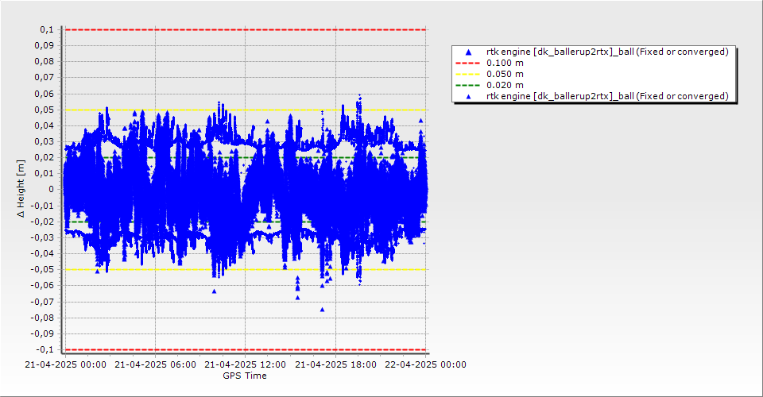The image size is (763, 397).
Task: Click the "0,07" height axis tick label
Action: click(x=45, y=78)
